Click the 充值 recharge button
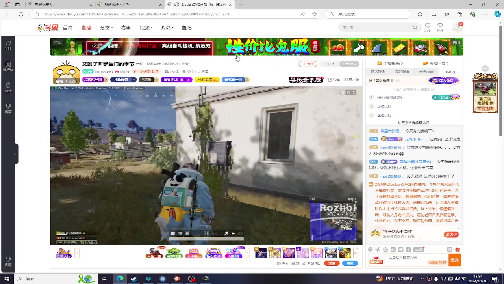Screen dimensions: 504x284 332,263
